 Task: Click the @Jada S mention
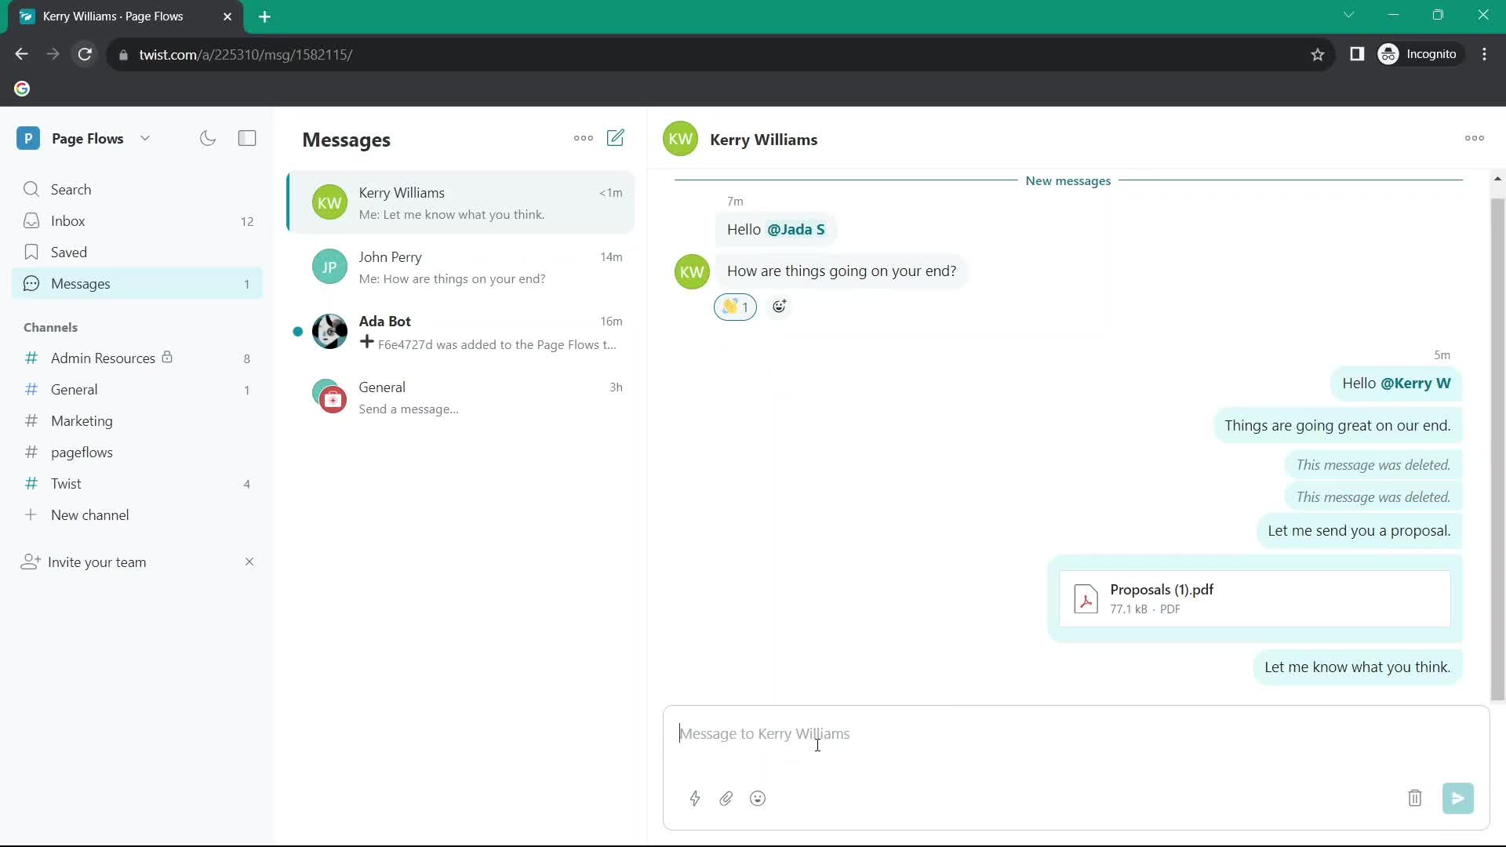[x=795, y=230]
